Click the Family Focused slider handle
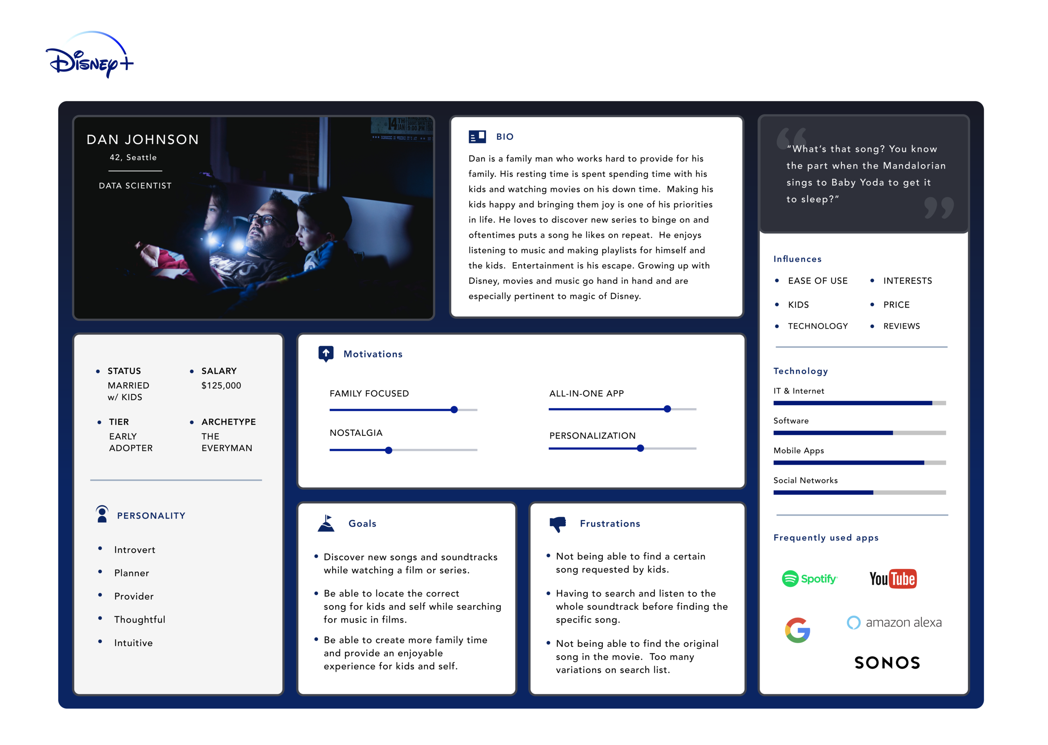 click(x=454, y=410)
